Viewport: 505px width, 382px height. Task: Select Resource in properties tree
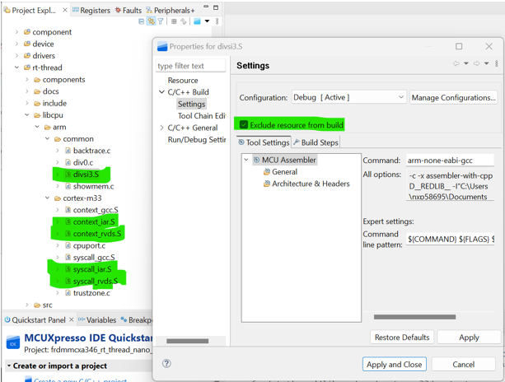tap(183, 80)
